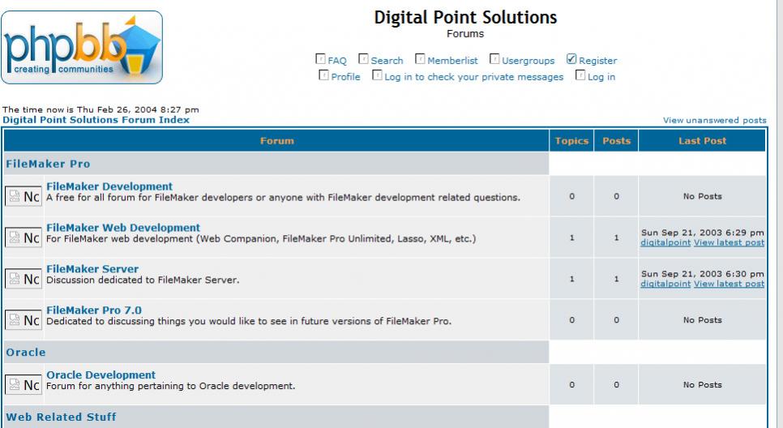Viewport: 783px width, 428px height.
Task: Open the FileMaker Web Development forum
Action: coord(123,228)
